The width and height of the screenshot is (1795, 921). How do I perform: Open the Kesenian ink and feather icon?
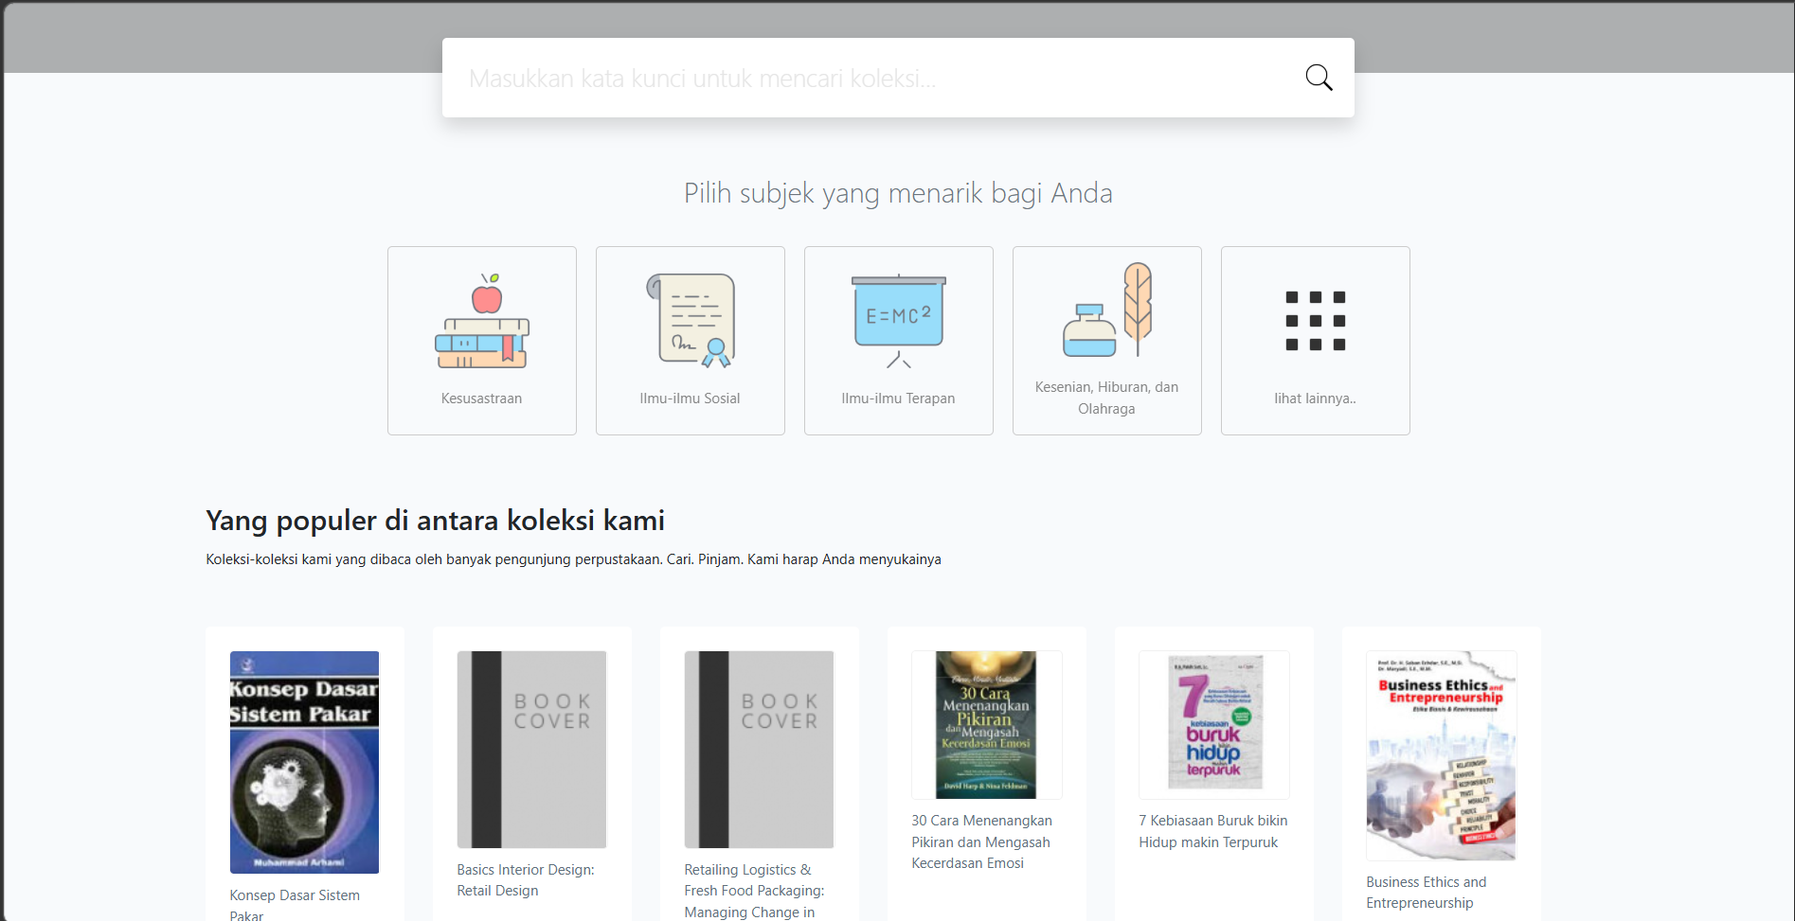(1106, 310)
